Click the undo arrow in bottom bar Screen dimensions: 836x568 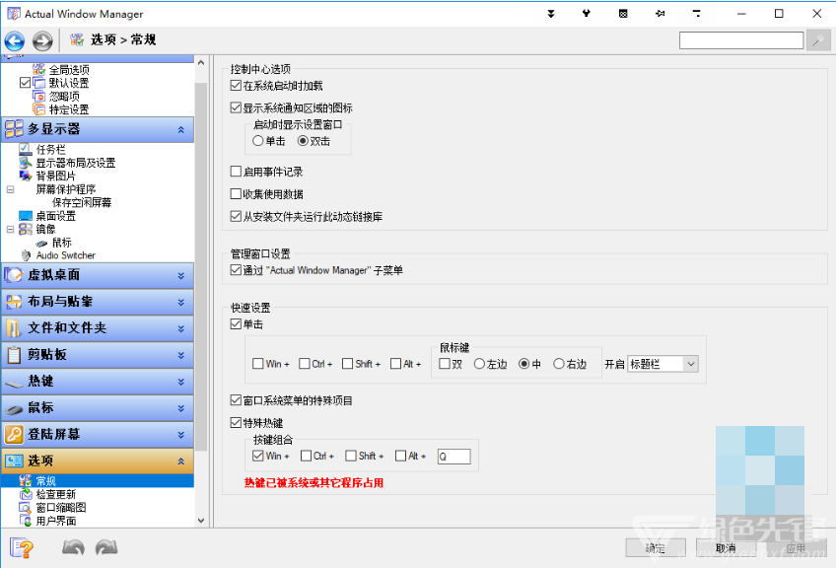[73, 547]
